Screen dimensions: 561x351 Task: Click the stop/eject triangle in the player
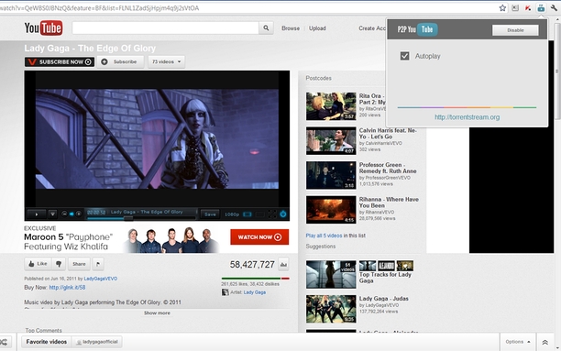coord(52,214)
